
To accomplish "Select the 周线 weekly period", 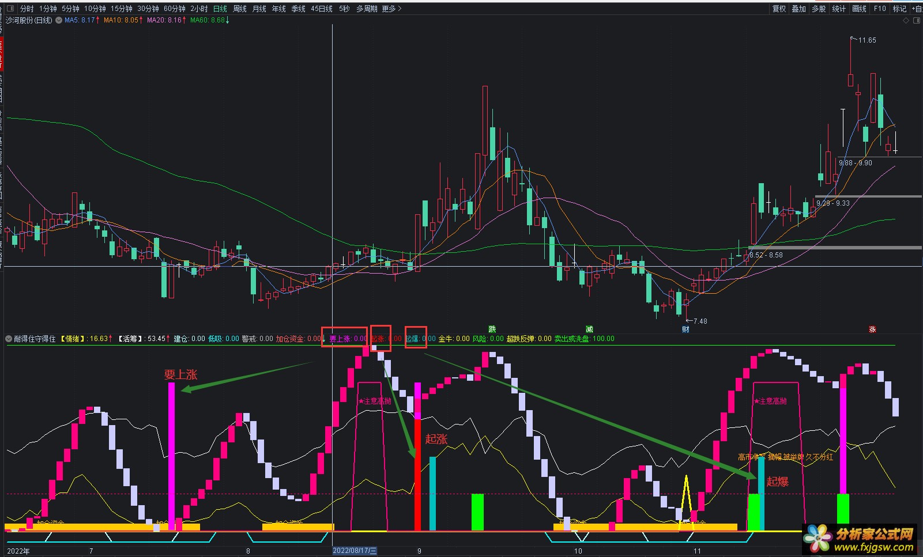I will pyautogui.click(x=240, y=9).
